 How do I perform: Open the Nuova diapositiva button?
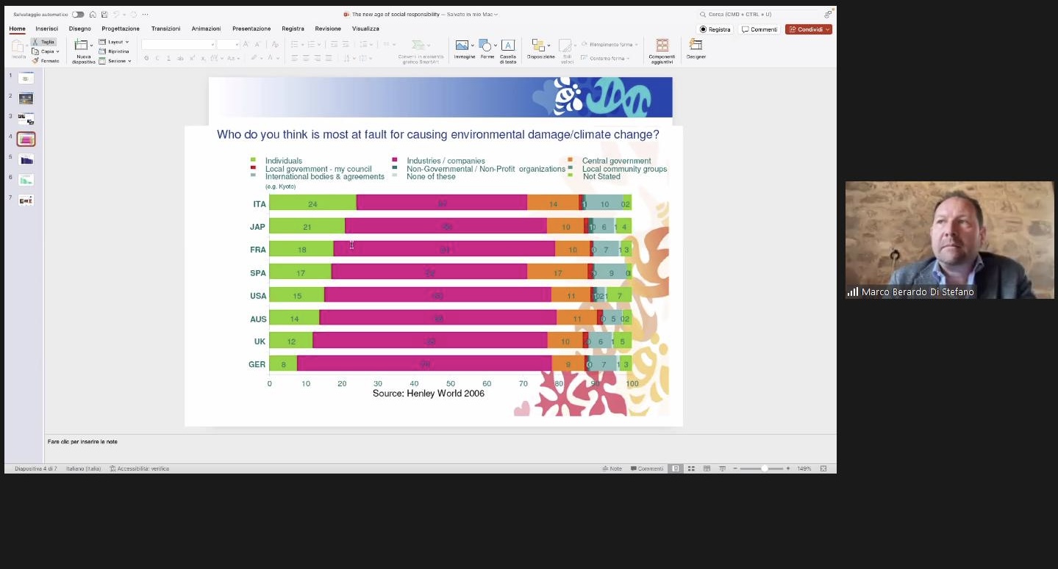(83, 51)
